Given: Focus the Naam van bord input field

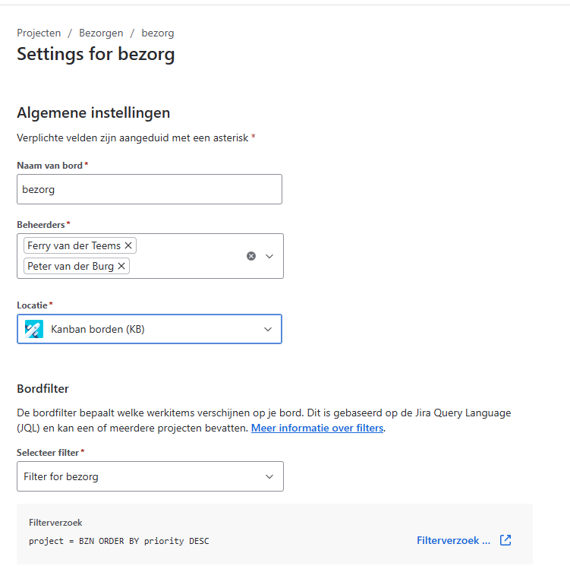Looking at the screenshot, I should point(150,189).
